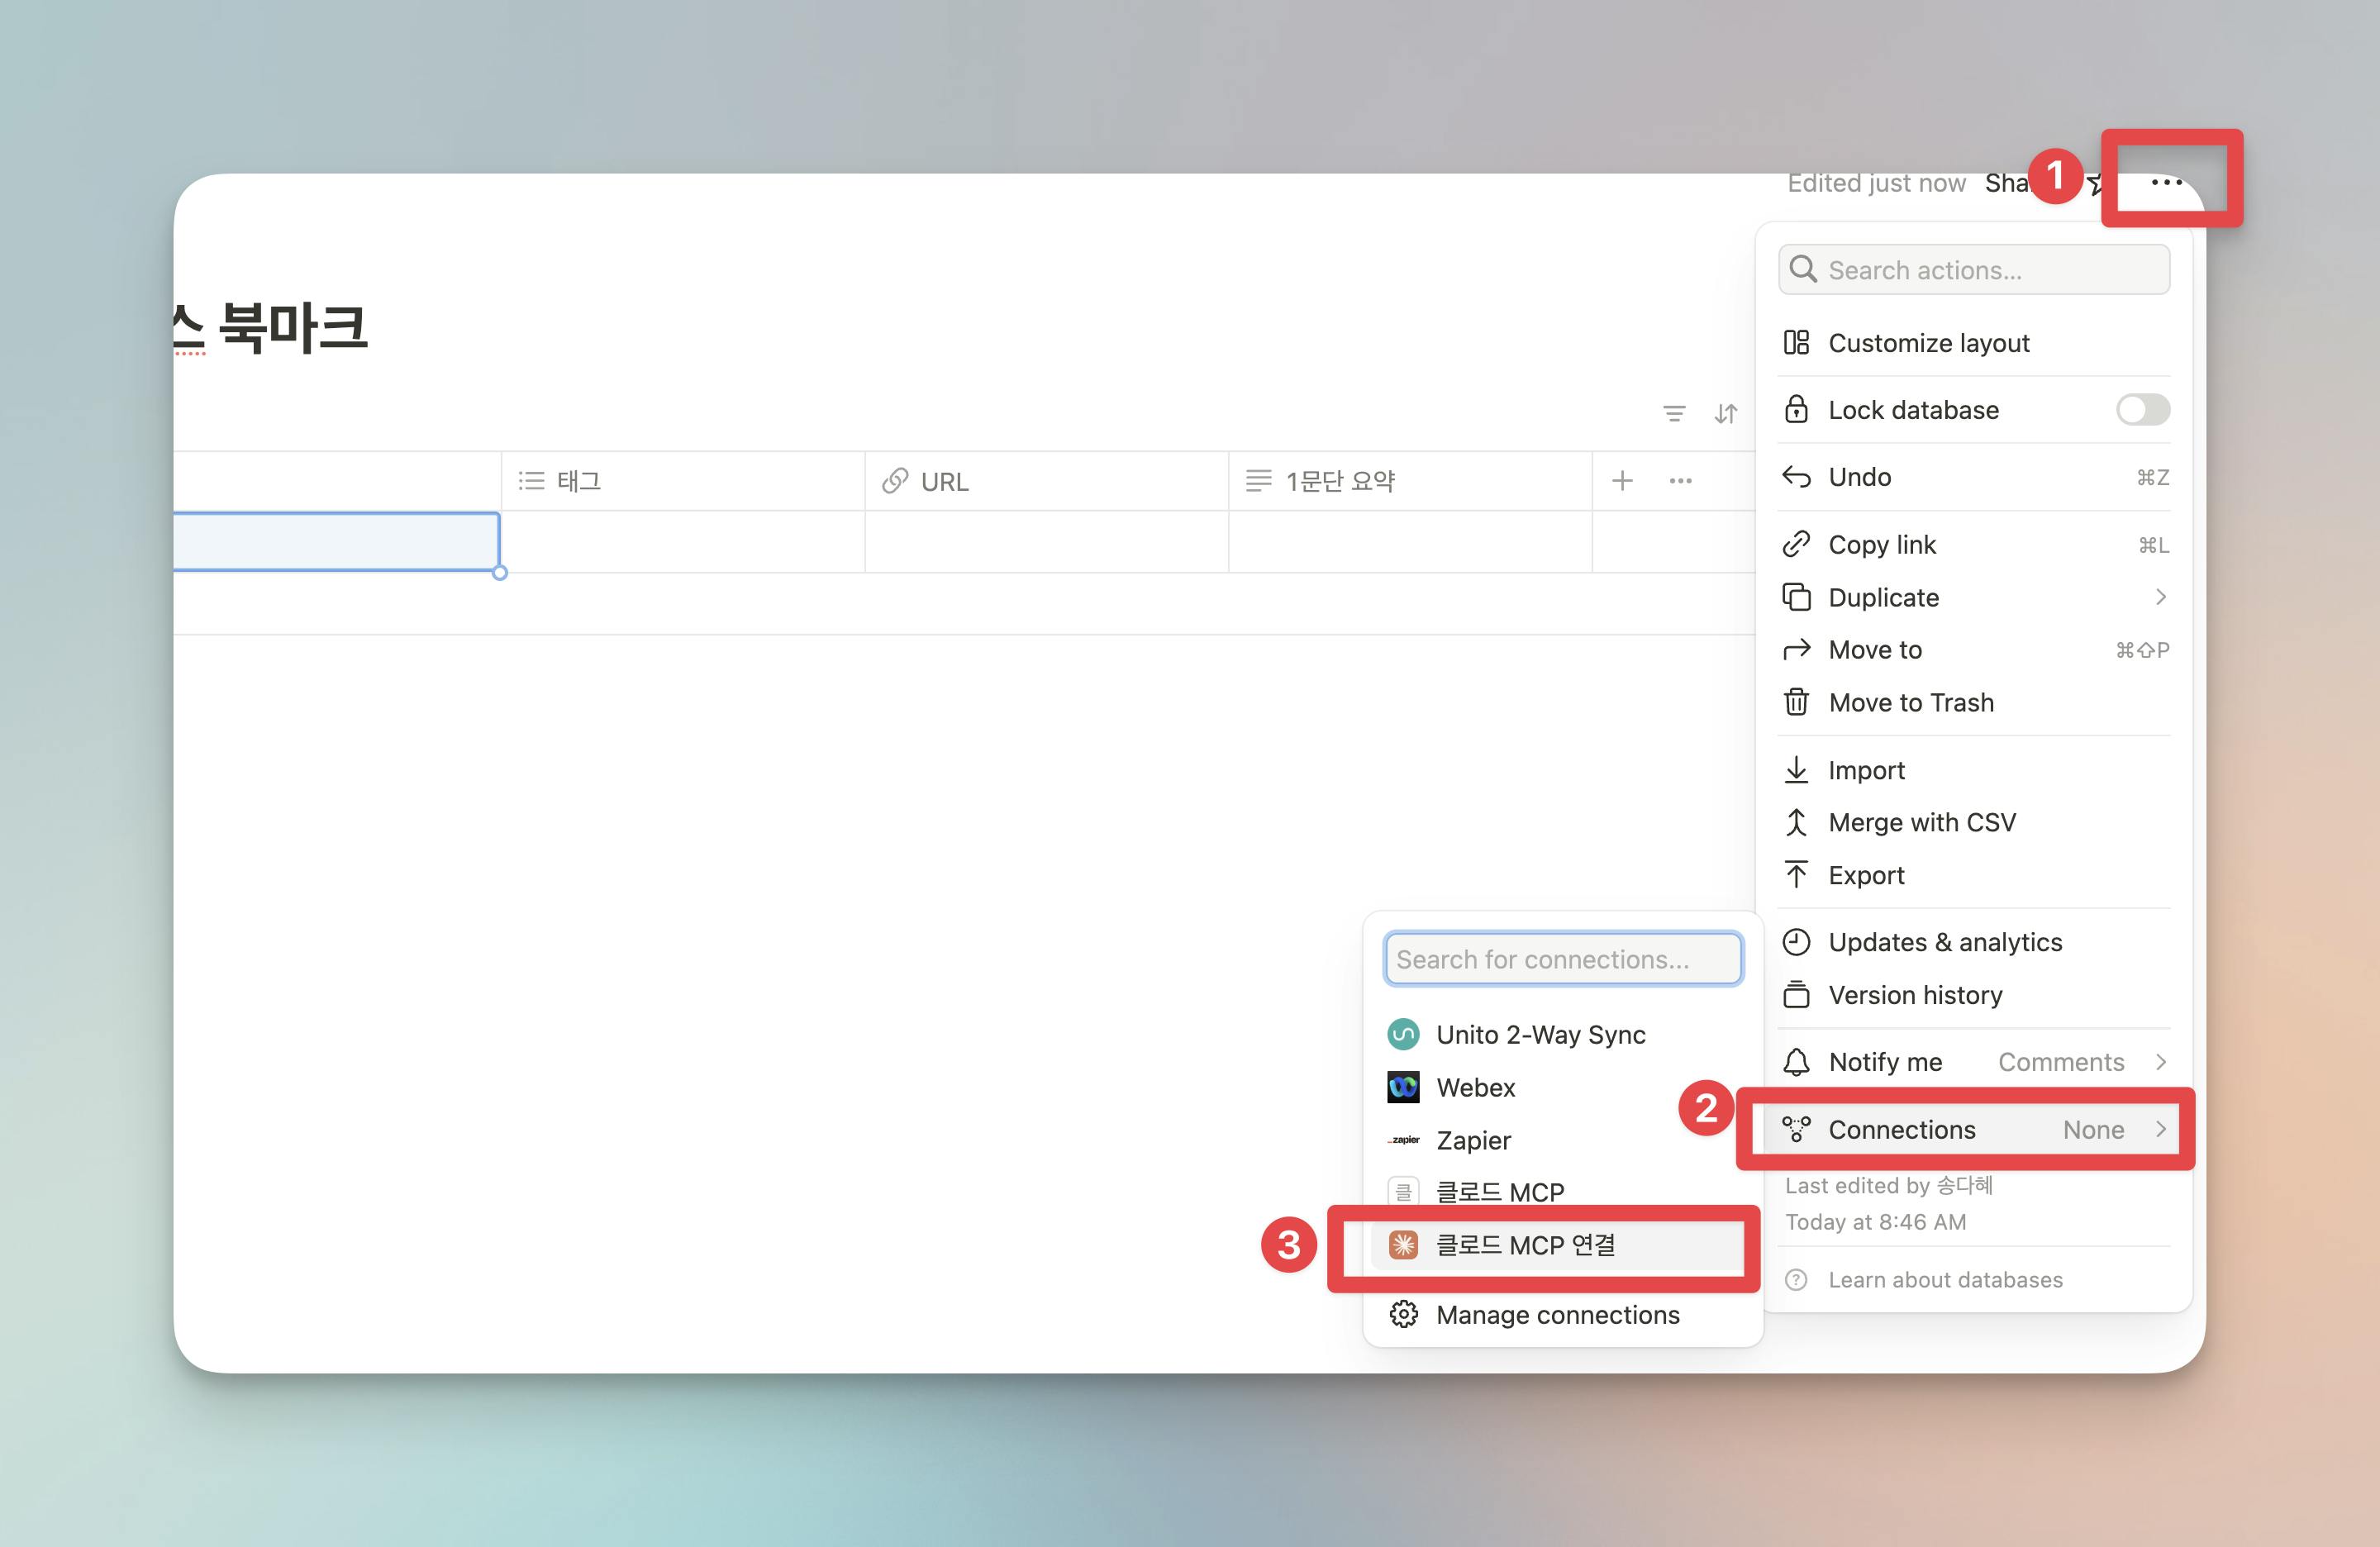Toggle the Lock database switch
Screen dimensions: 2380x1547
2142,409
